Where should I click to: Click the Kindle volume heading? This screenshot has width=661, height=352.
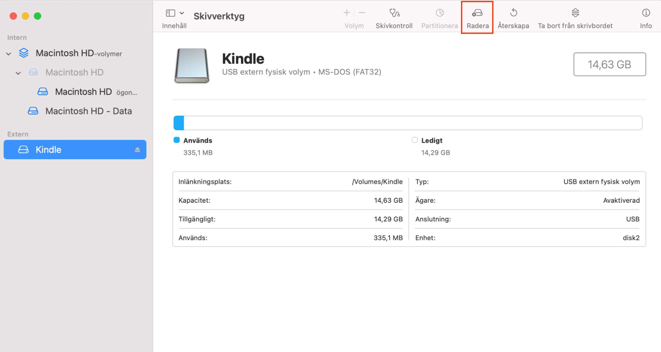coord(243,58)
